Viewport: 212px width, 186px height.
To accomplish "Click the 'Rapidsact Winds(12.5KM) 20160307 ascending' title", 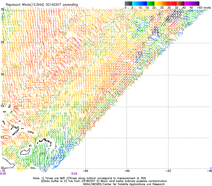I will tap(42, 5).
